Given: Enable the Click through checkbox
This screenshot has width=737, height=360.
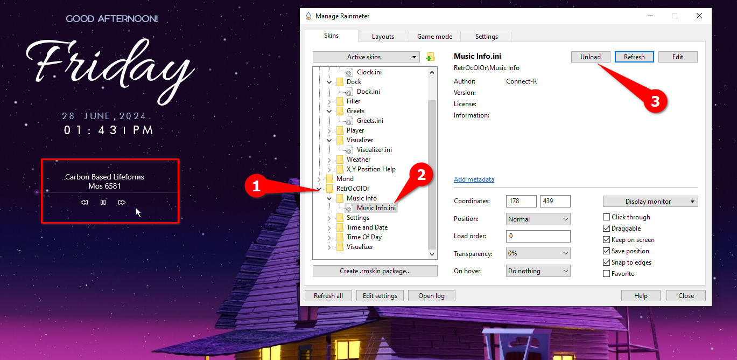Looking at the screenshot, I should tap(607, 217).
